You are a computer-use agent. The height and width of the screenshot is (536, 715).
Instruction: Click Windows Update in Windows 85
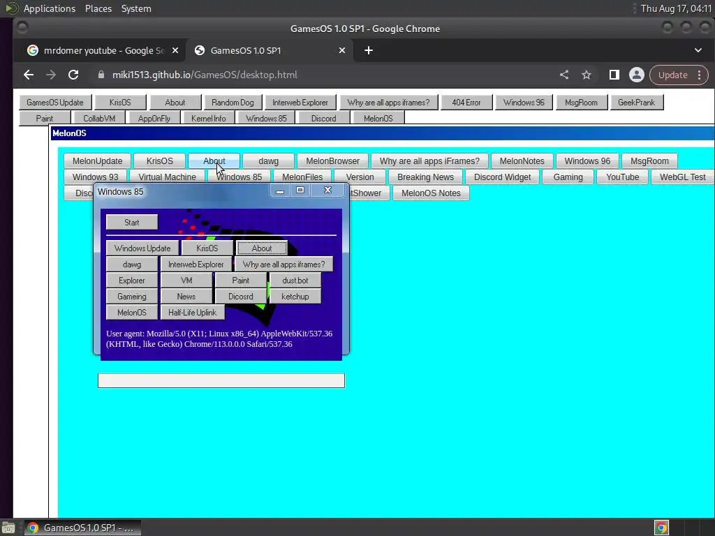pos(142,248)
